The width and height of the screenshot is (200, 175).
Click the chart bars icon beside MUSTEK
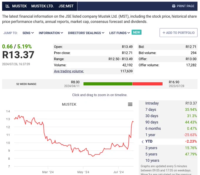coord(8,6)
